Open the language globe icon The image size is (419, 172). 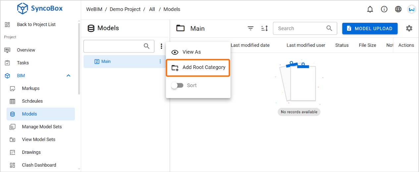click(x=398, y=9)
